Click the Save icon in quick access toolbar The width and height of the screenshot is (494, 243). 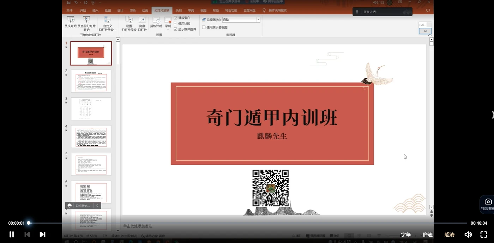tap(69, 2)
